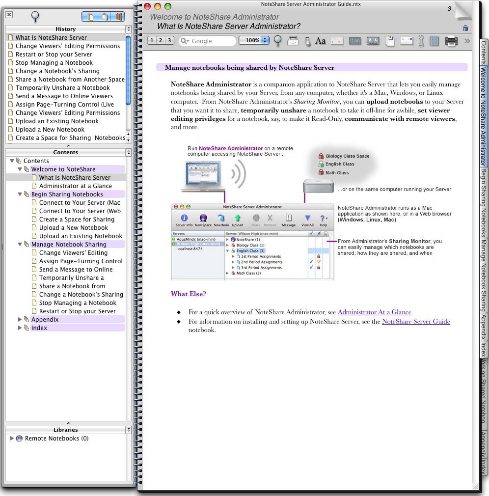Click the cassette voice recorder icon

pos(373,41)
